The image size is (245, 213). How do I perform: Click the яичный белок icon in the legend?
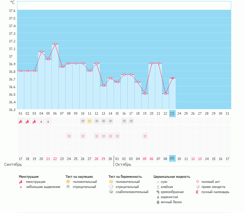[x=158, y=202]
